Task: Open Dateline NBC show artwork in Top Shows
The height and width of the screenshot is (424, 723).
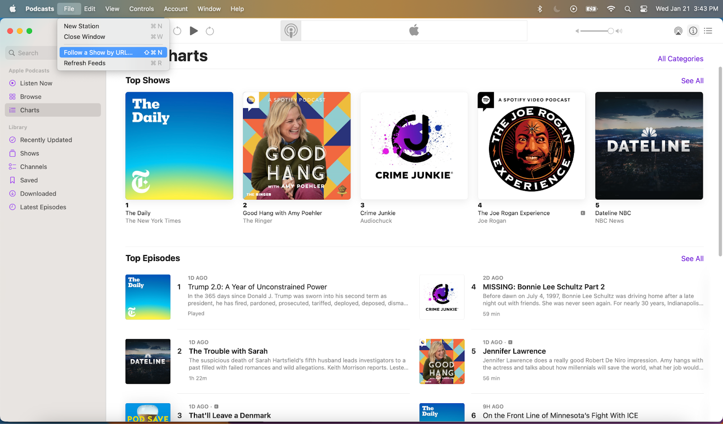Action: tap(649, 146)
